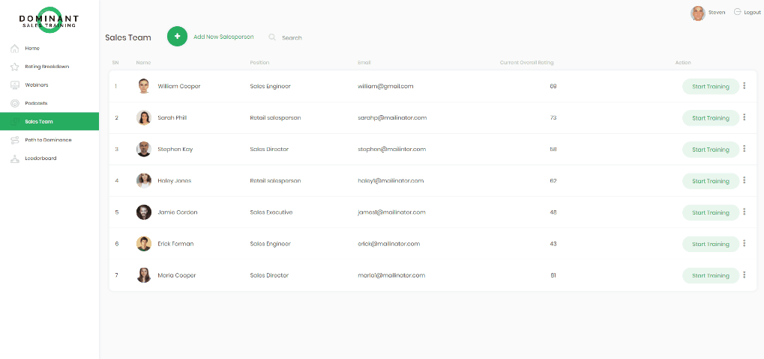This screenshot has height=359, width=764.
Task: Click the Podcasts icon in sidebar
Action: click(14, 103)
